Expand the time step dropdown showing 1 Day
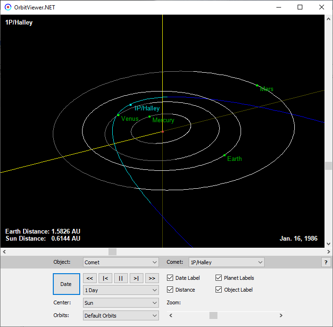 tap(121, 290)
